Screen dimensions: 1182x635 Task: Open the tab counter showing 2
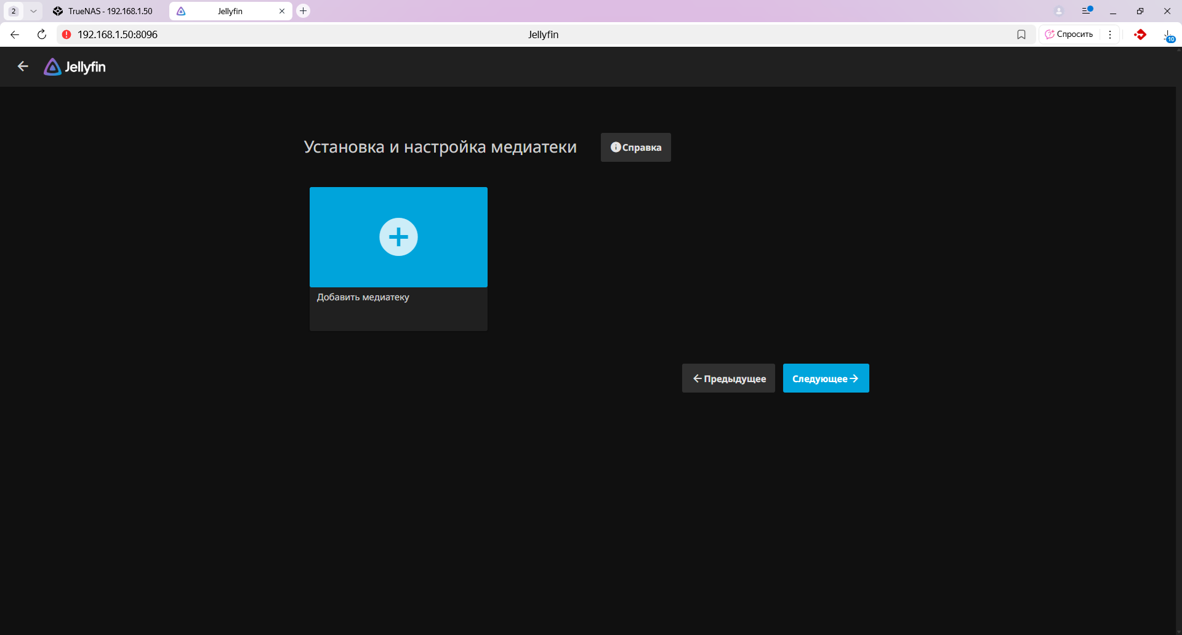click(14, 11)
